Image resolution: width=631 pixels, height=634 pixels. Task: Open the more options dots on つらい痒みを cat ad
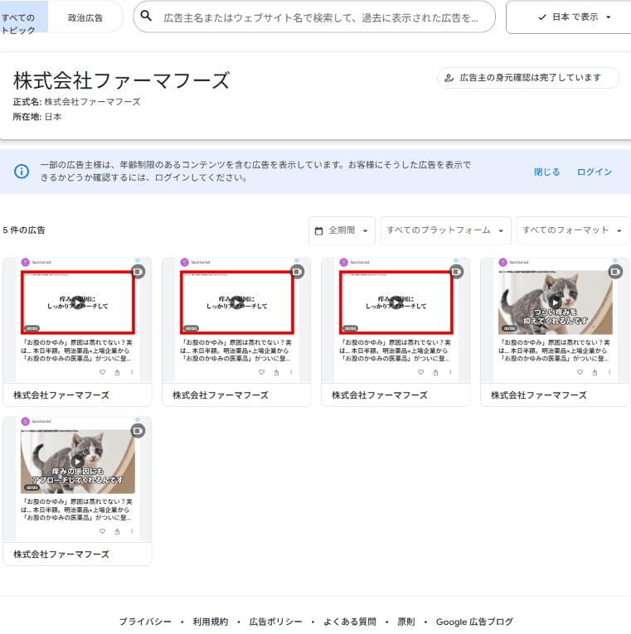coord(609,372)
